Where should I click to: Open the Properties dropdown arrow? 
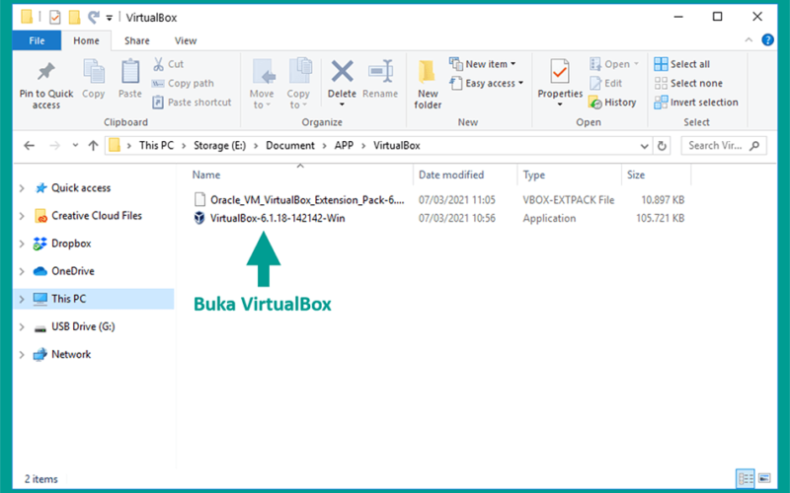click(x=560, y=105)
